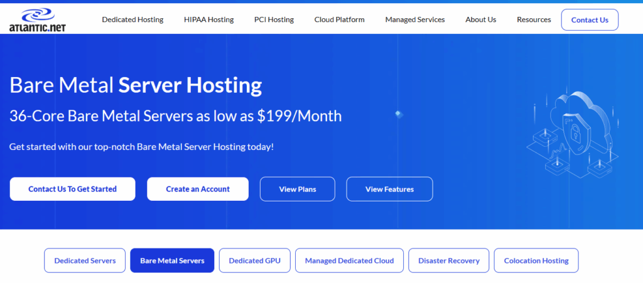643x283 pixels.
Task: Click the Create an Account button
Action: [198, 189]
